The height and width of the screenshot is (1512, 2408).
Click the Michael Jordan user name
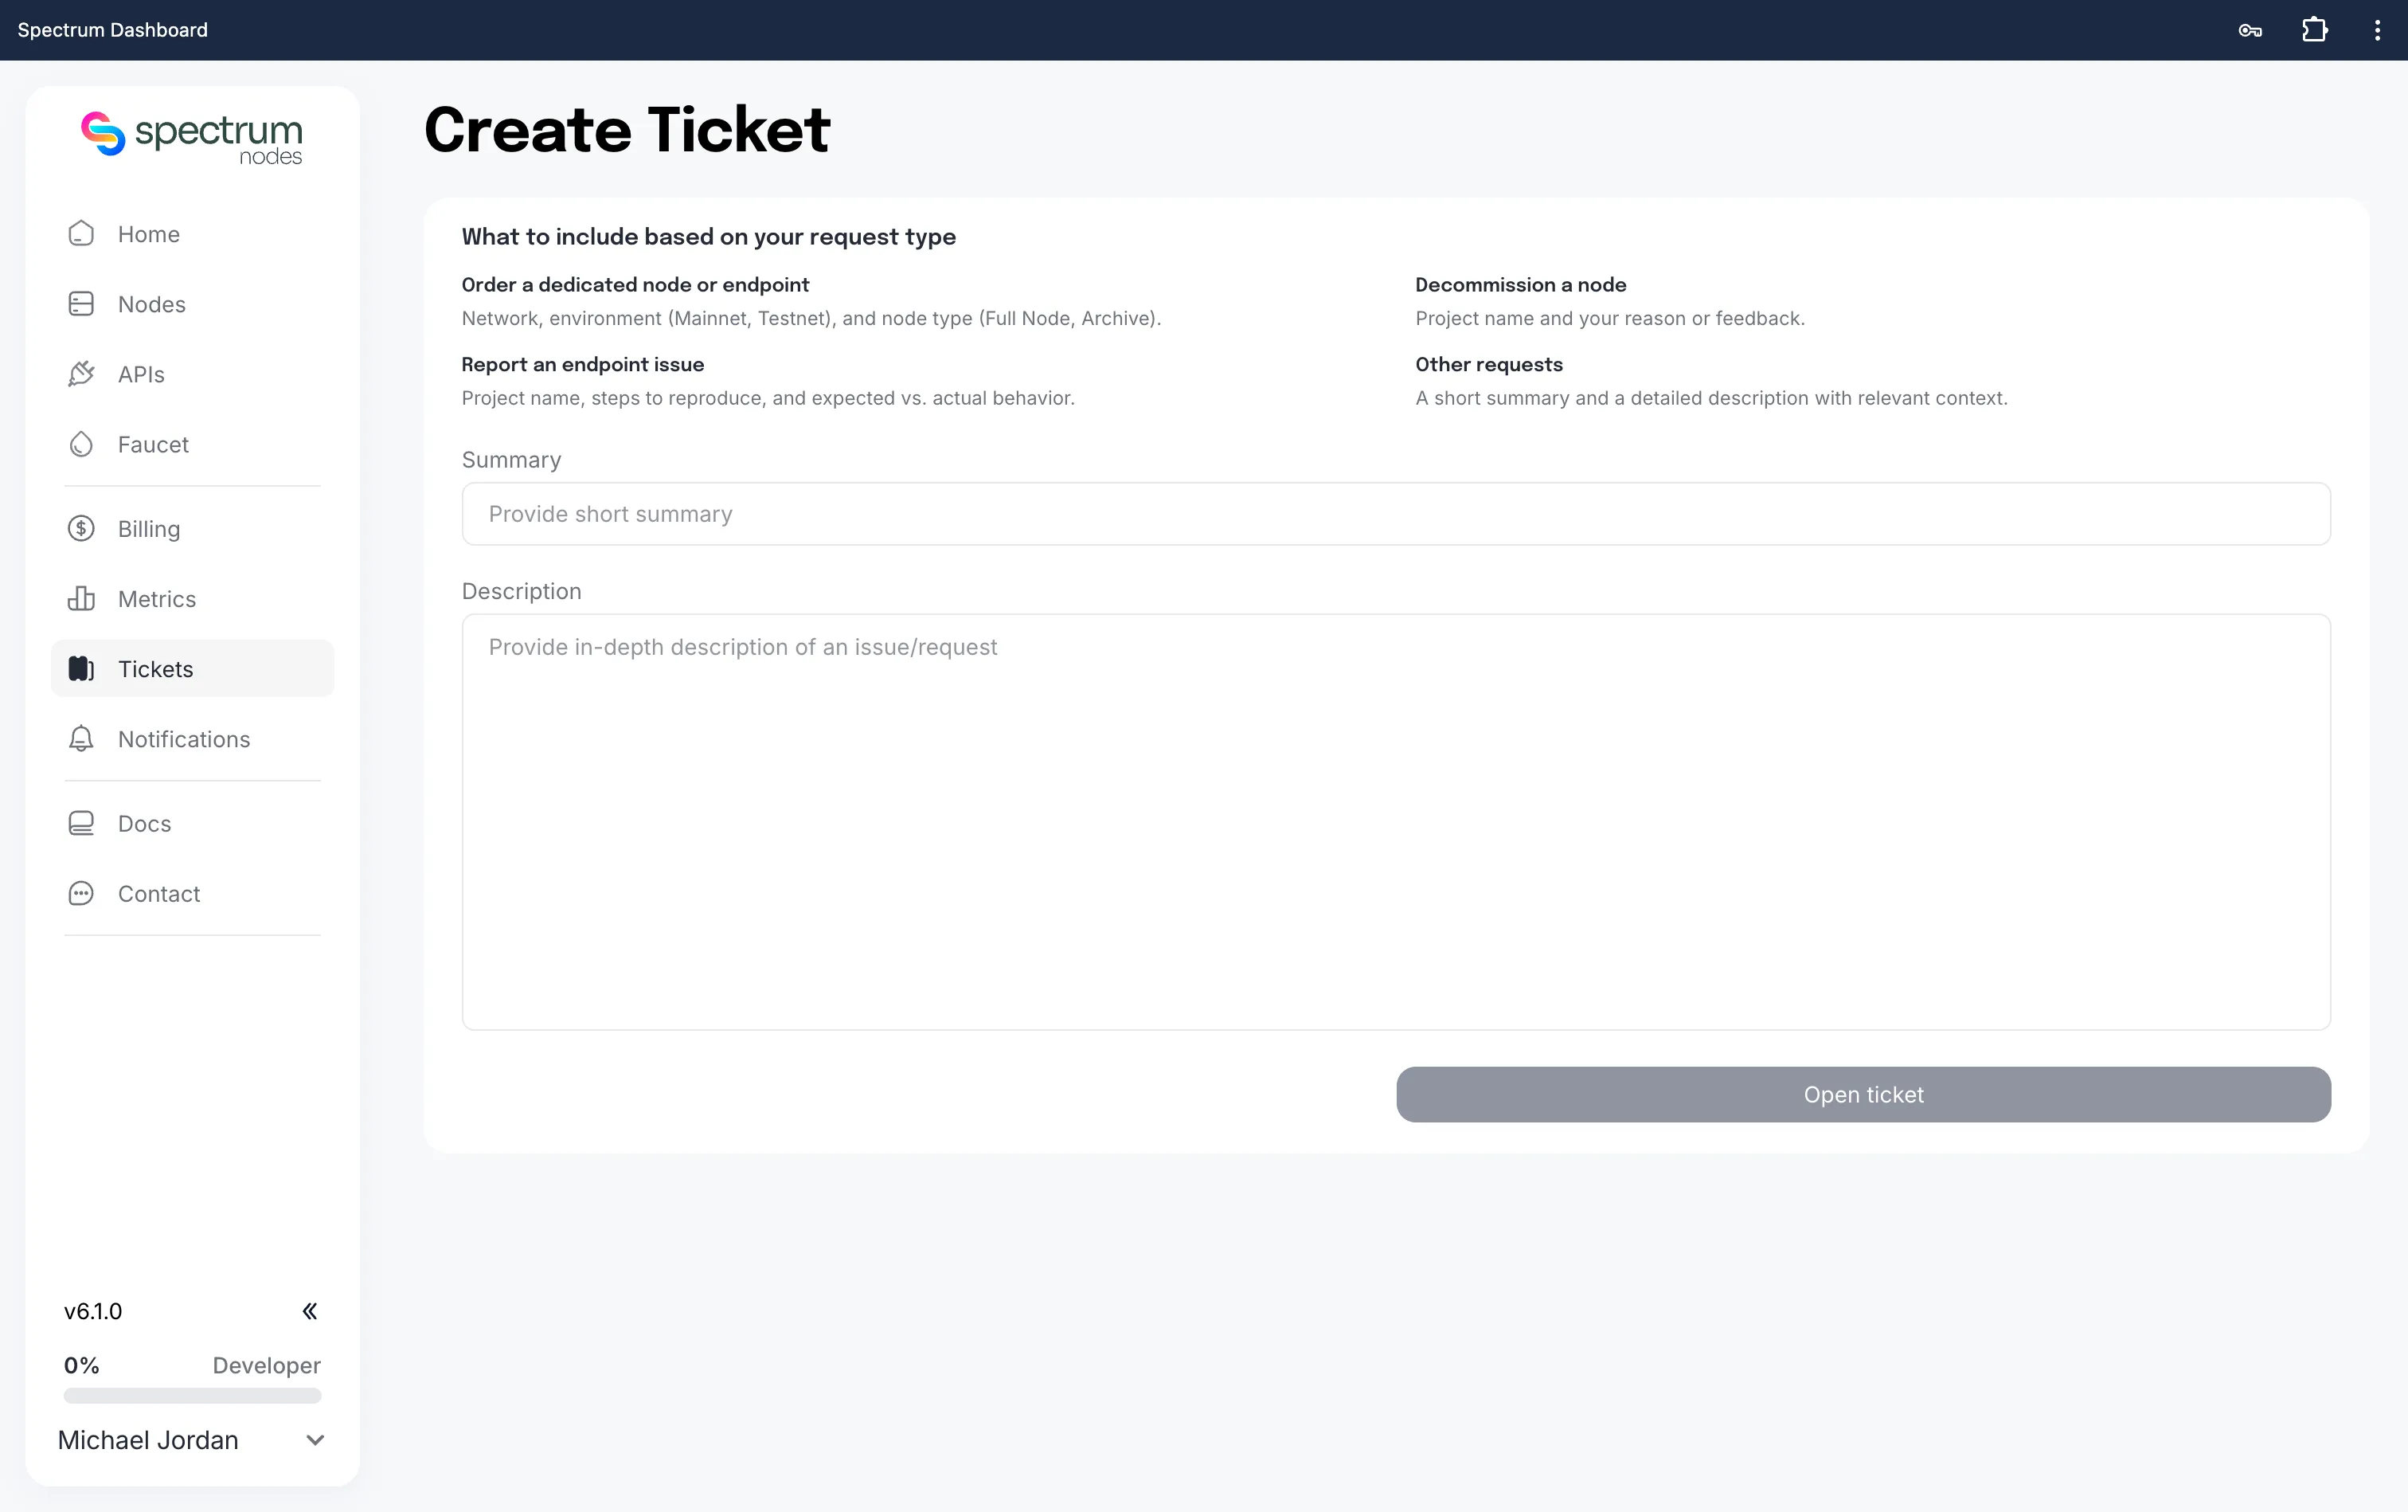click(x=148, y=1440)
